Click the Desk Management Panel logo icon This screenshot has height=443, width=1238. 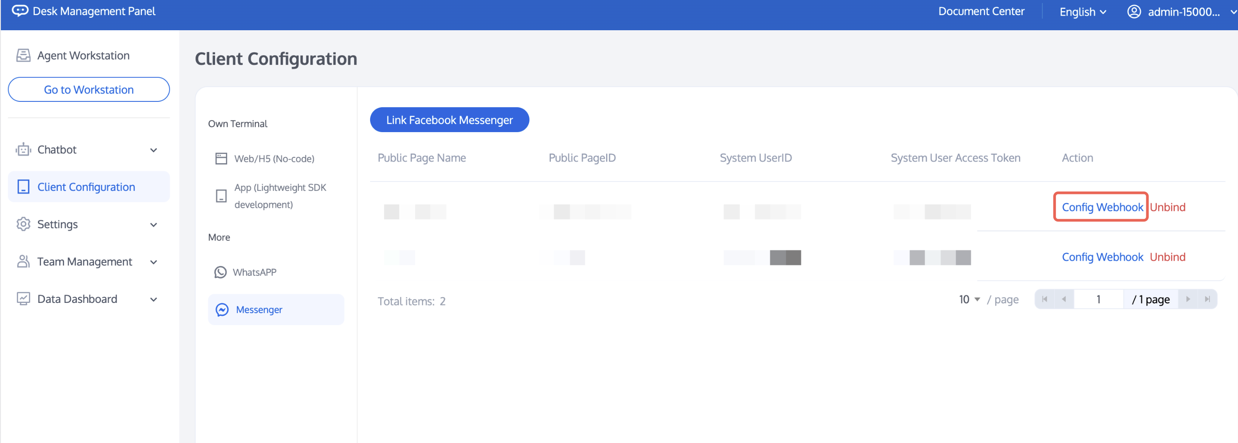click(x=20, y=11)
